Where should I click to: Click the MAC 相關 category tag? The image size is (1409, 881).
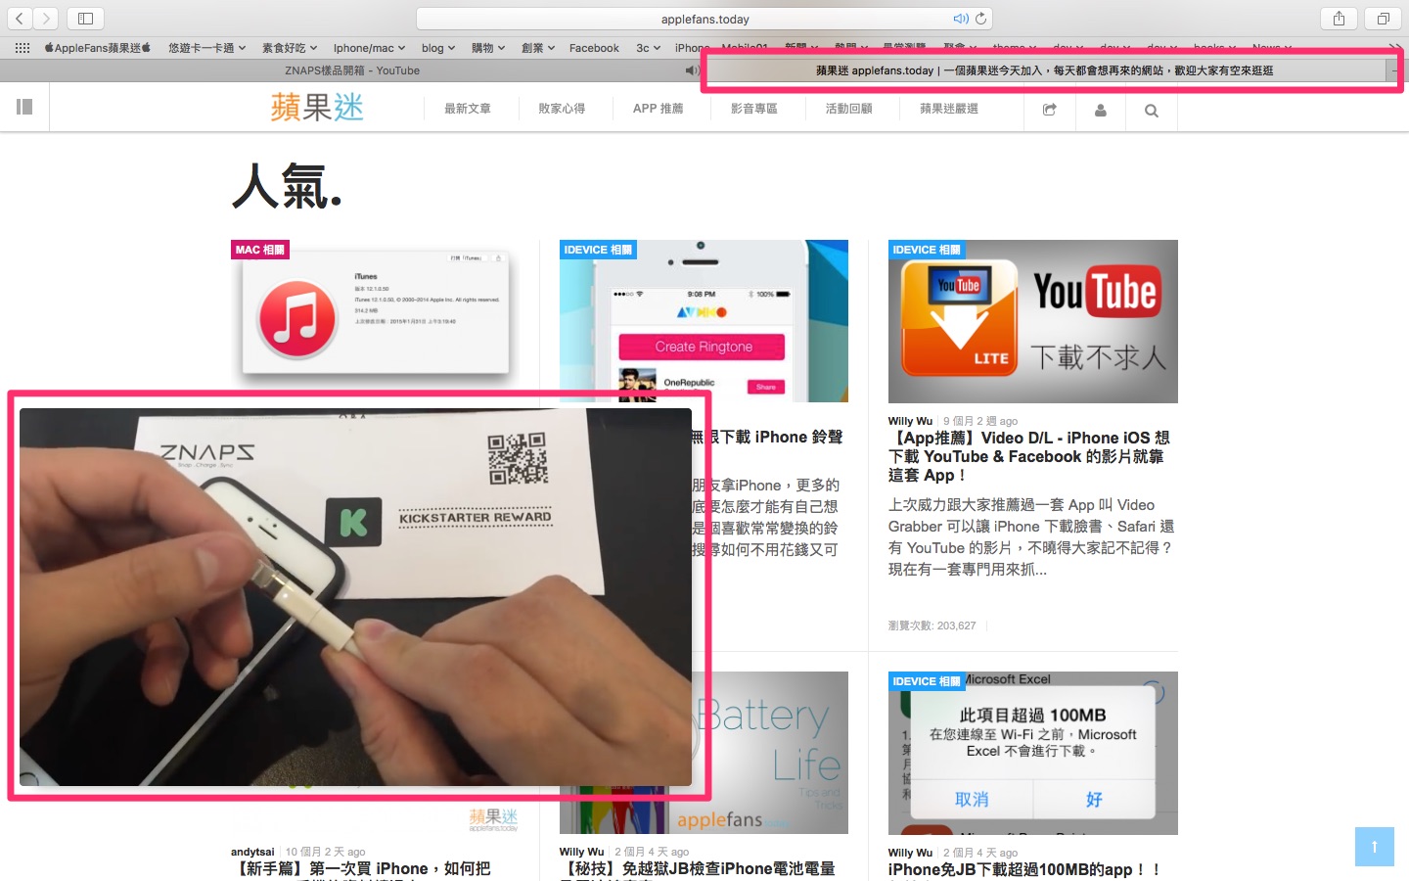point(260,250)
